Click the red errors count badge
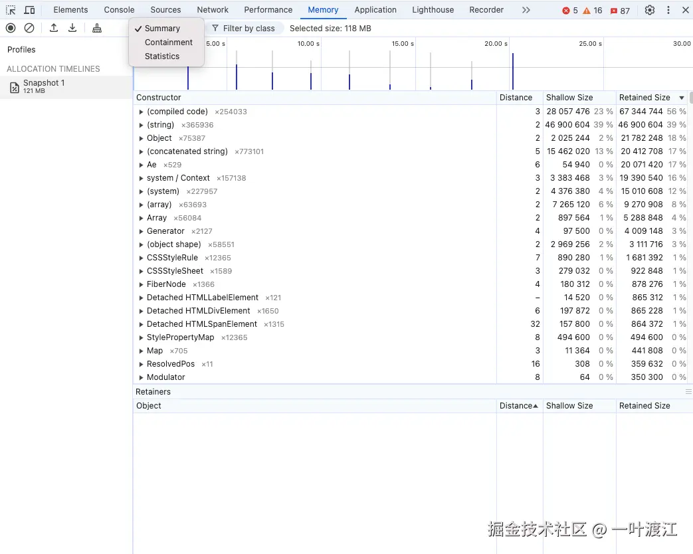Image resolution: width=693 pixels, height=554 pixels. pos(570,11)
